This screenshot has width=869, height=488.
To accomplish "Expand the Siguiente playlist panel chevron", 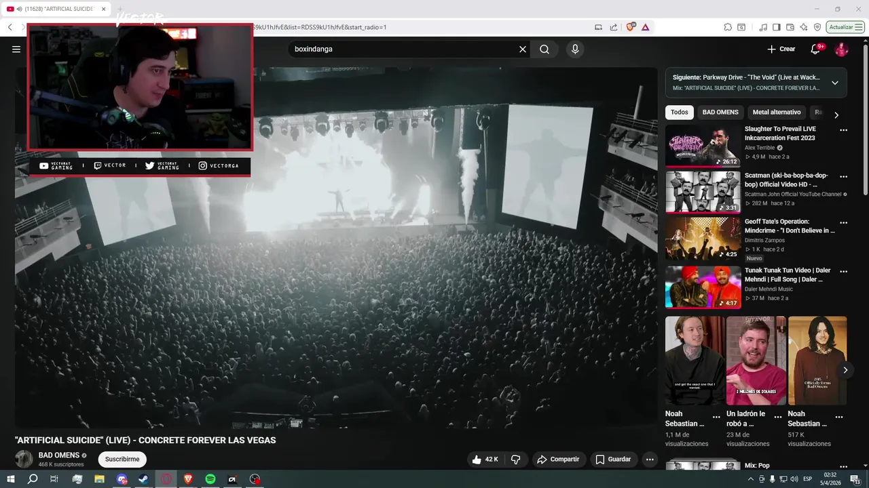I will [835, 83].
